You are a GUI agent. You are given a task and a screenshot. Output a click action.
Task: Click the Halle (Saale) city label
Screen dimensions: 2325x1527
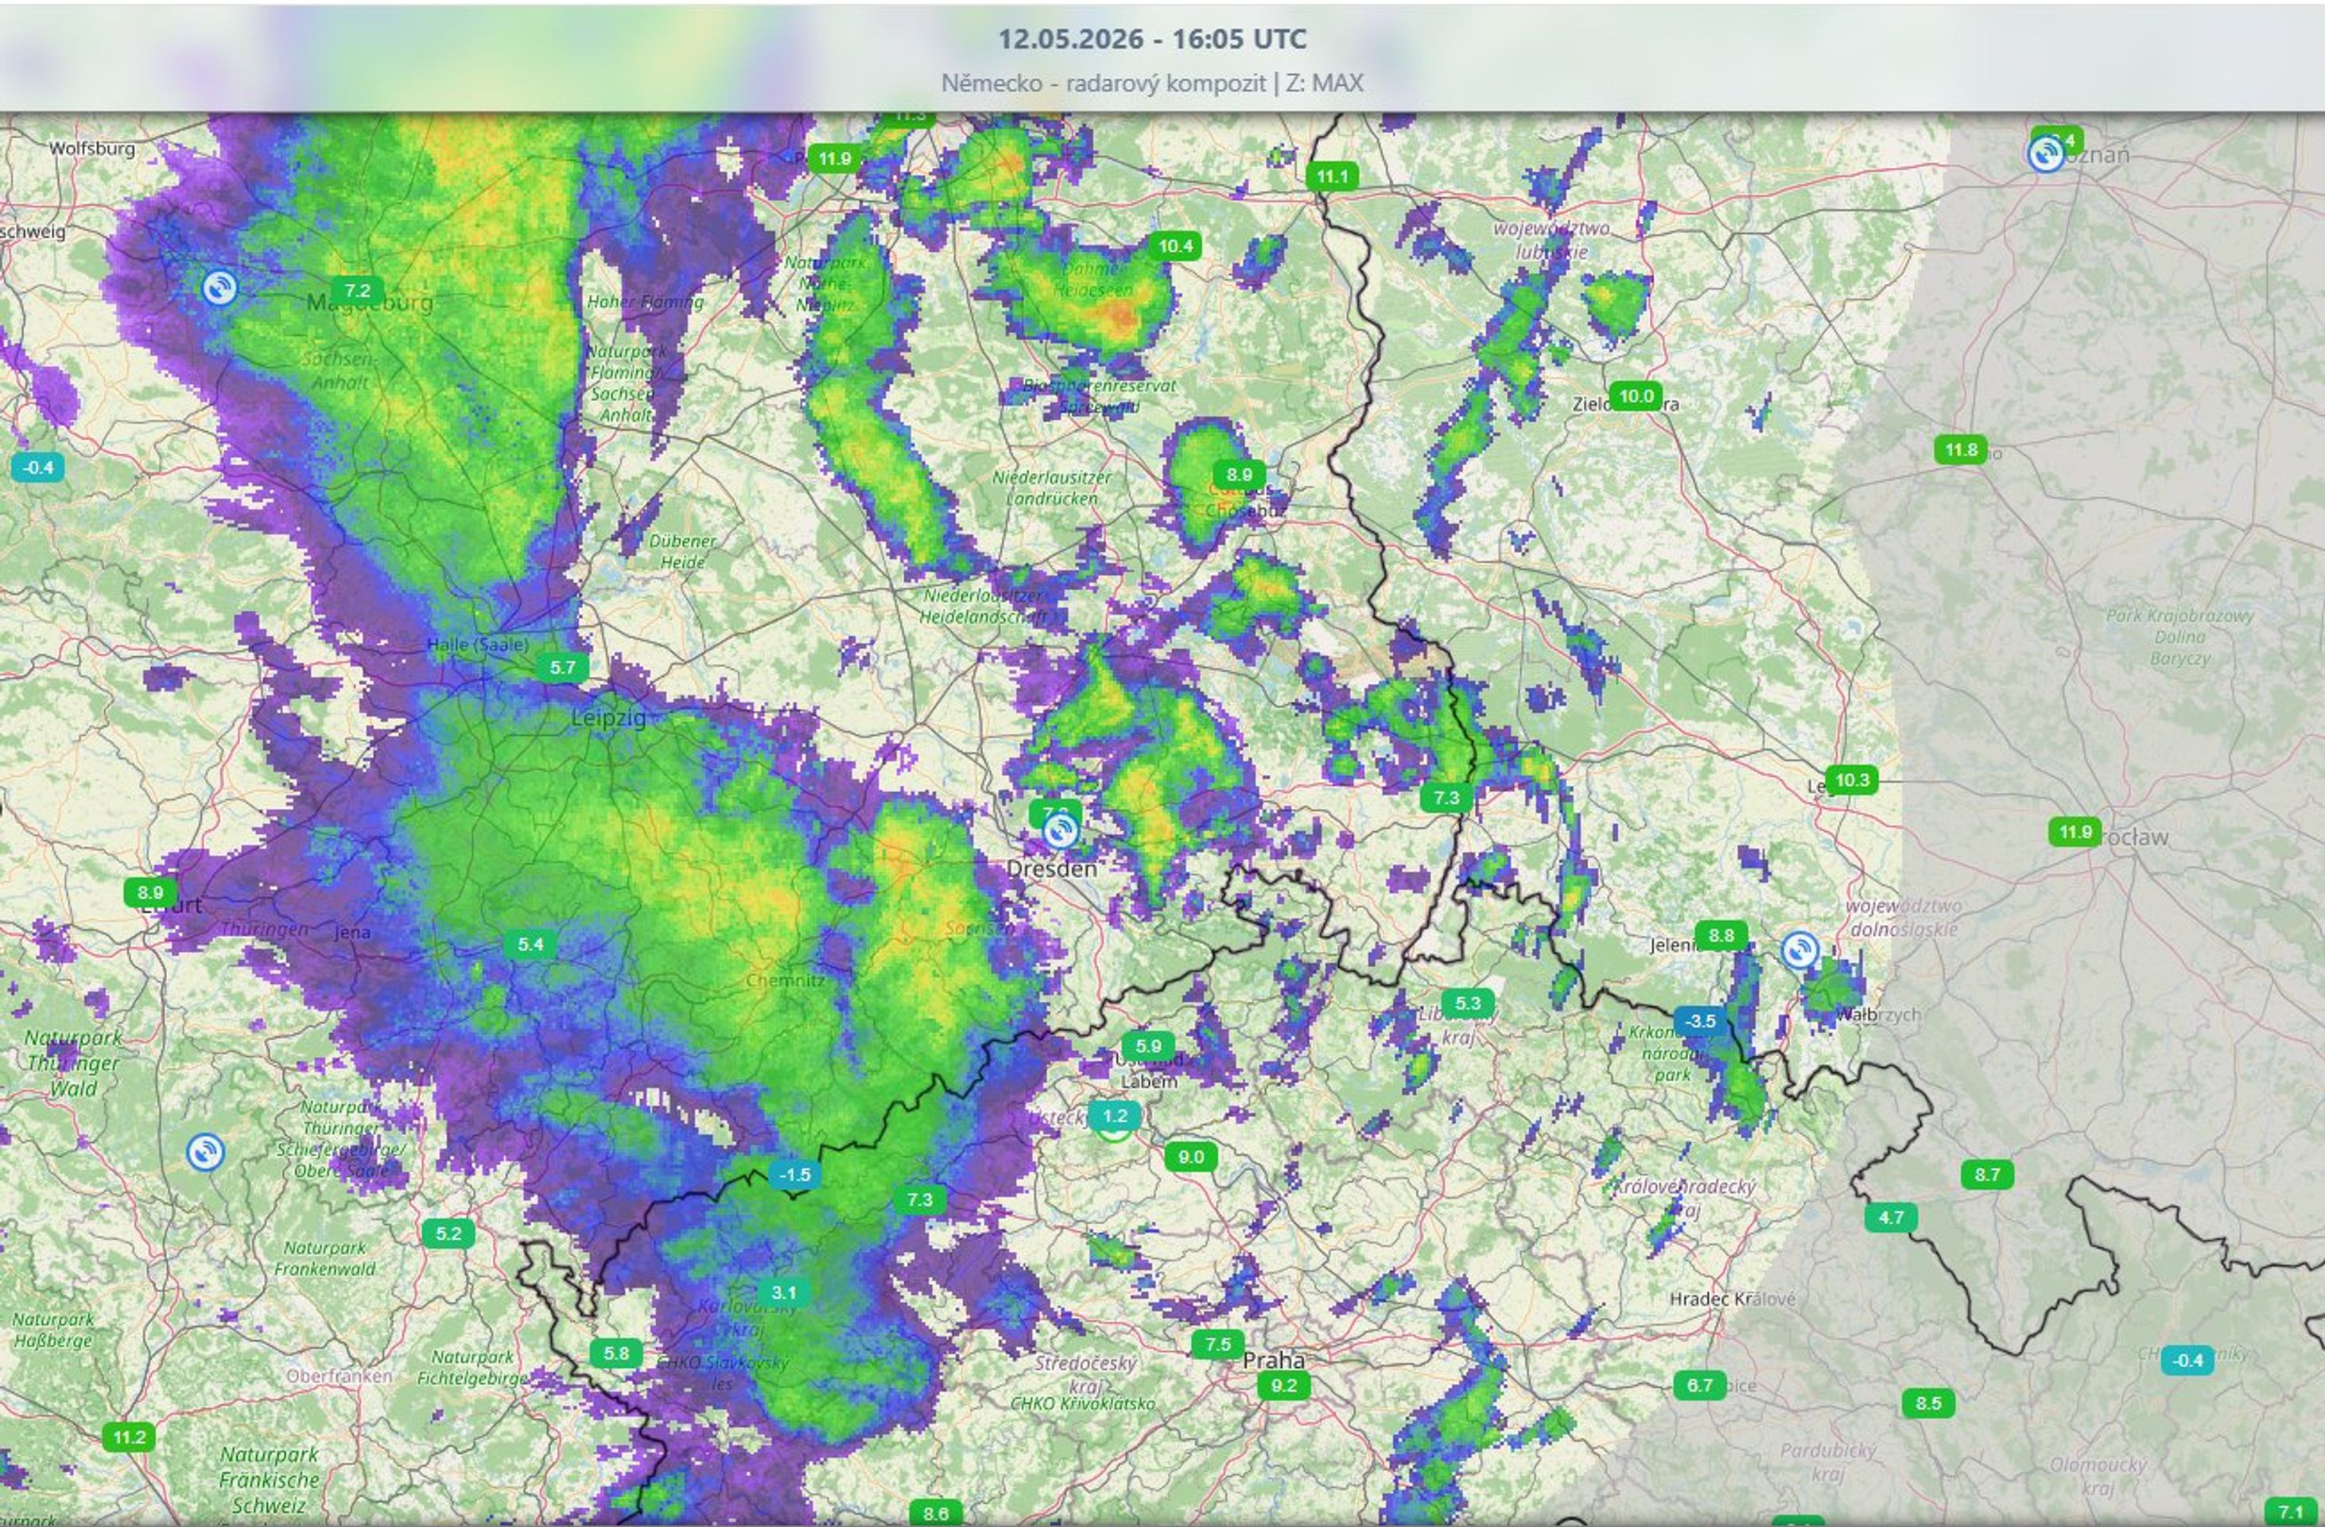click(x=478, y=645)
